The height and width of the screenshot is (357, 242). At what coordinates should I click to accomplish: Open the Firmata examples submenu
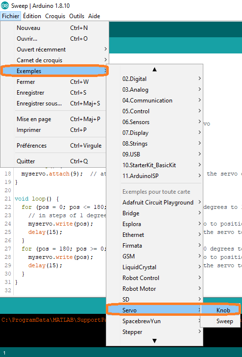pos(155,246)
